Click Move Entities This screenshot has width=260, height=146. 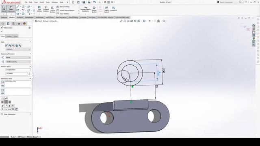pos(63,14)
